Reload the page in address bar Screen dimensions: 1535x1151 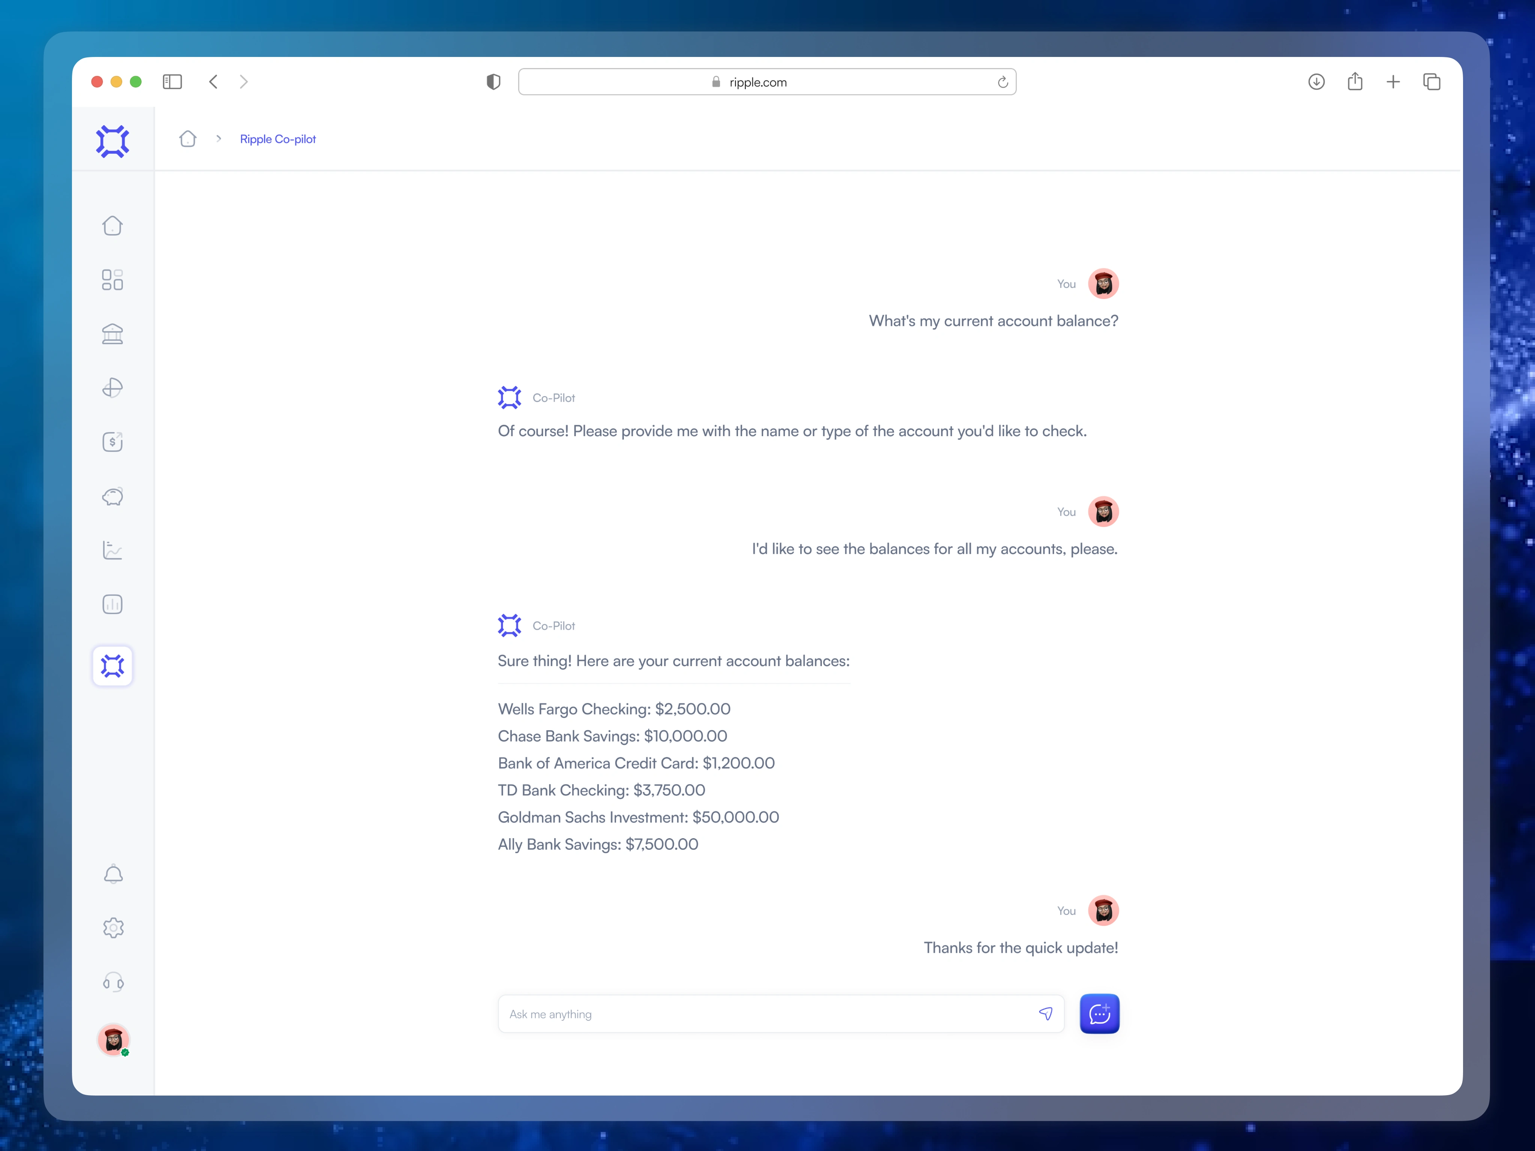click(1002, 82)
